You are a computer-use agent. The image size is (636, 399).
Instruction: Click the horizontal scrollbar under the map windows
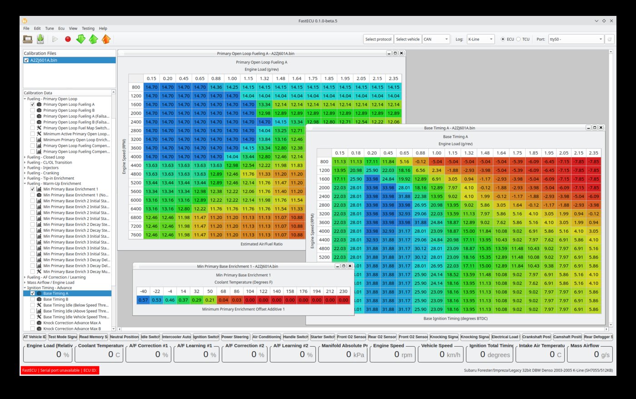[363, 329]
